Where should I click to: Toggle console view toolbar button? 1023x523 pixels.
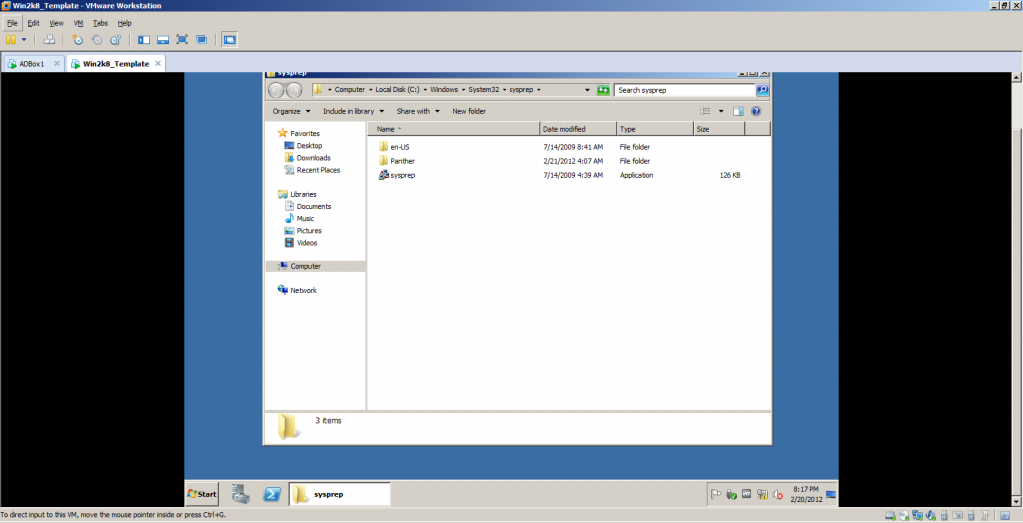click(229, 40)
